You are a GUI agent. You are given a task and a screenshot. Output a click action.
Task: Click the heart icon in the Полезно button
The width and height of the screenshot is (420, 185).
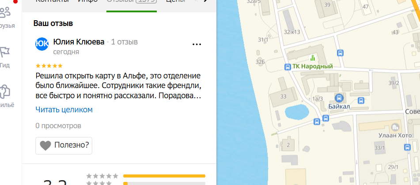pyautogui.click(x=45, y=146)
